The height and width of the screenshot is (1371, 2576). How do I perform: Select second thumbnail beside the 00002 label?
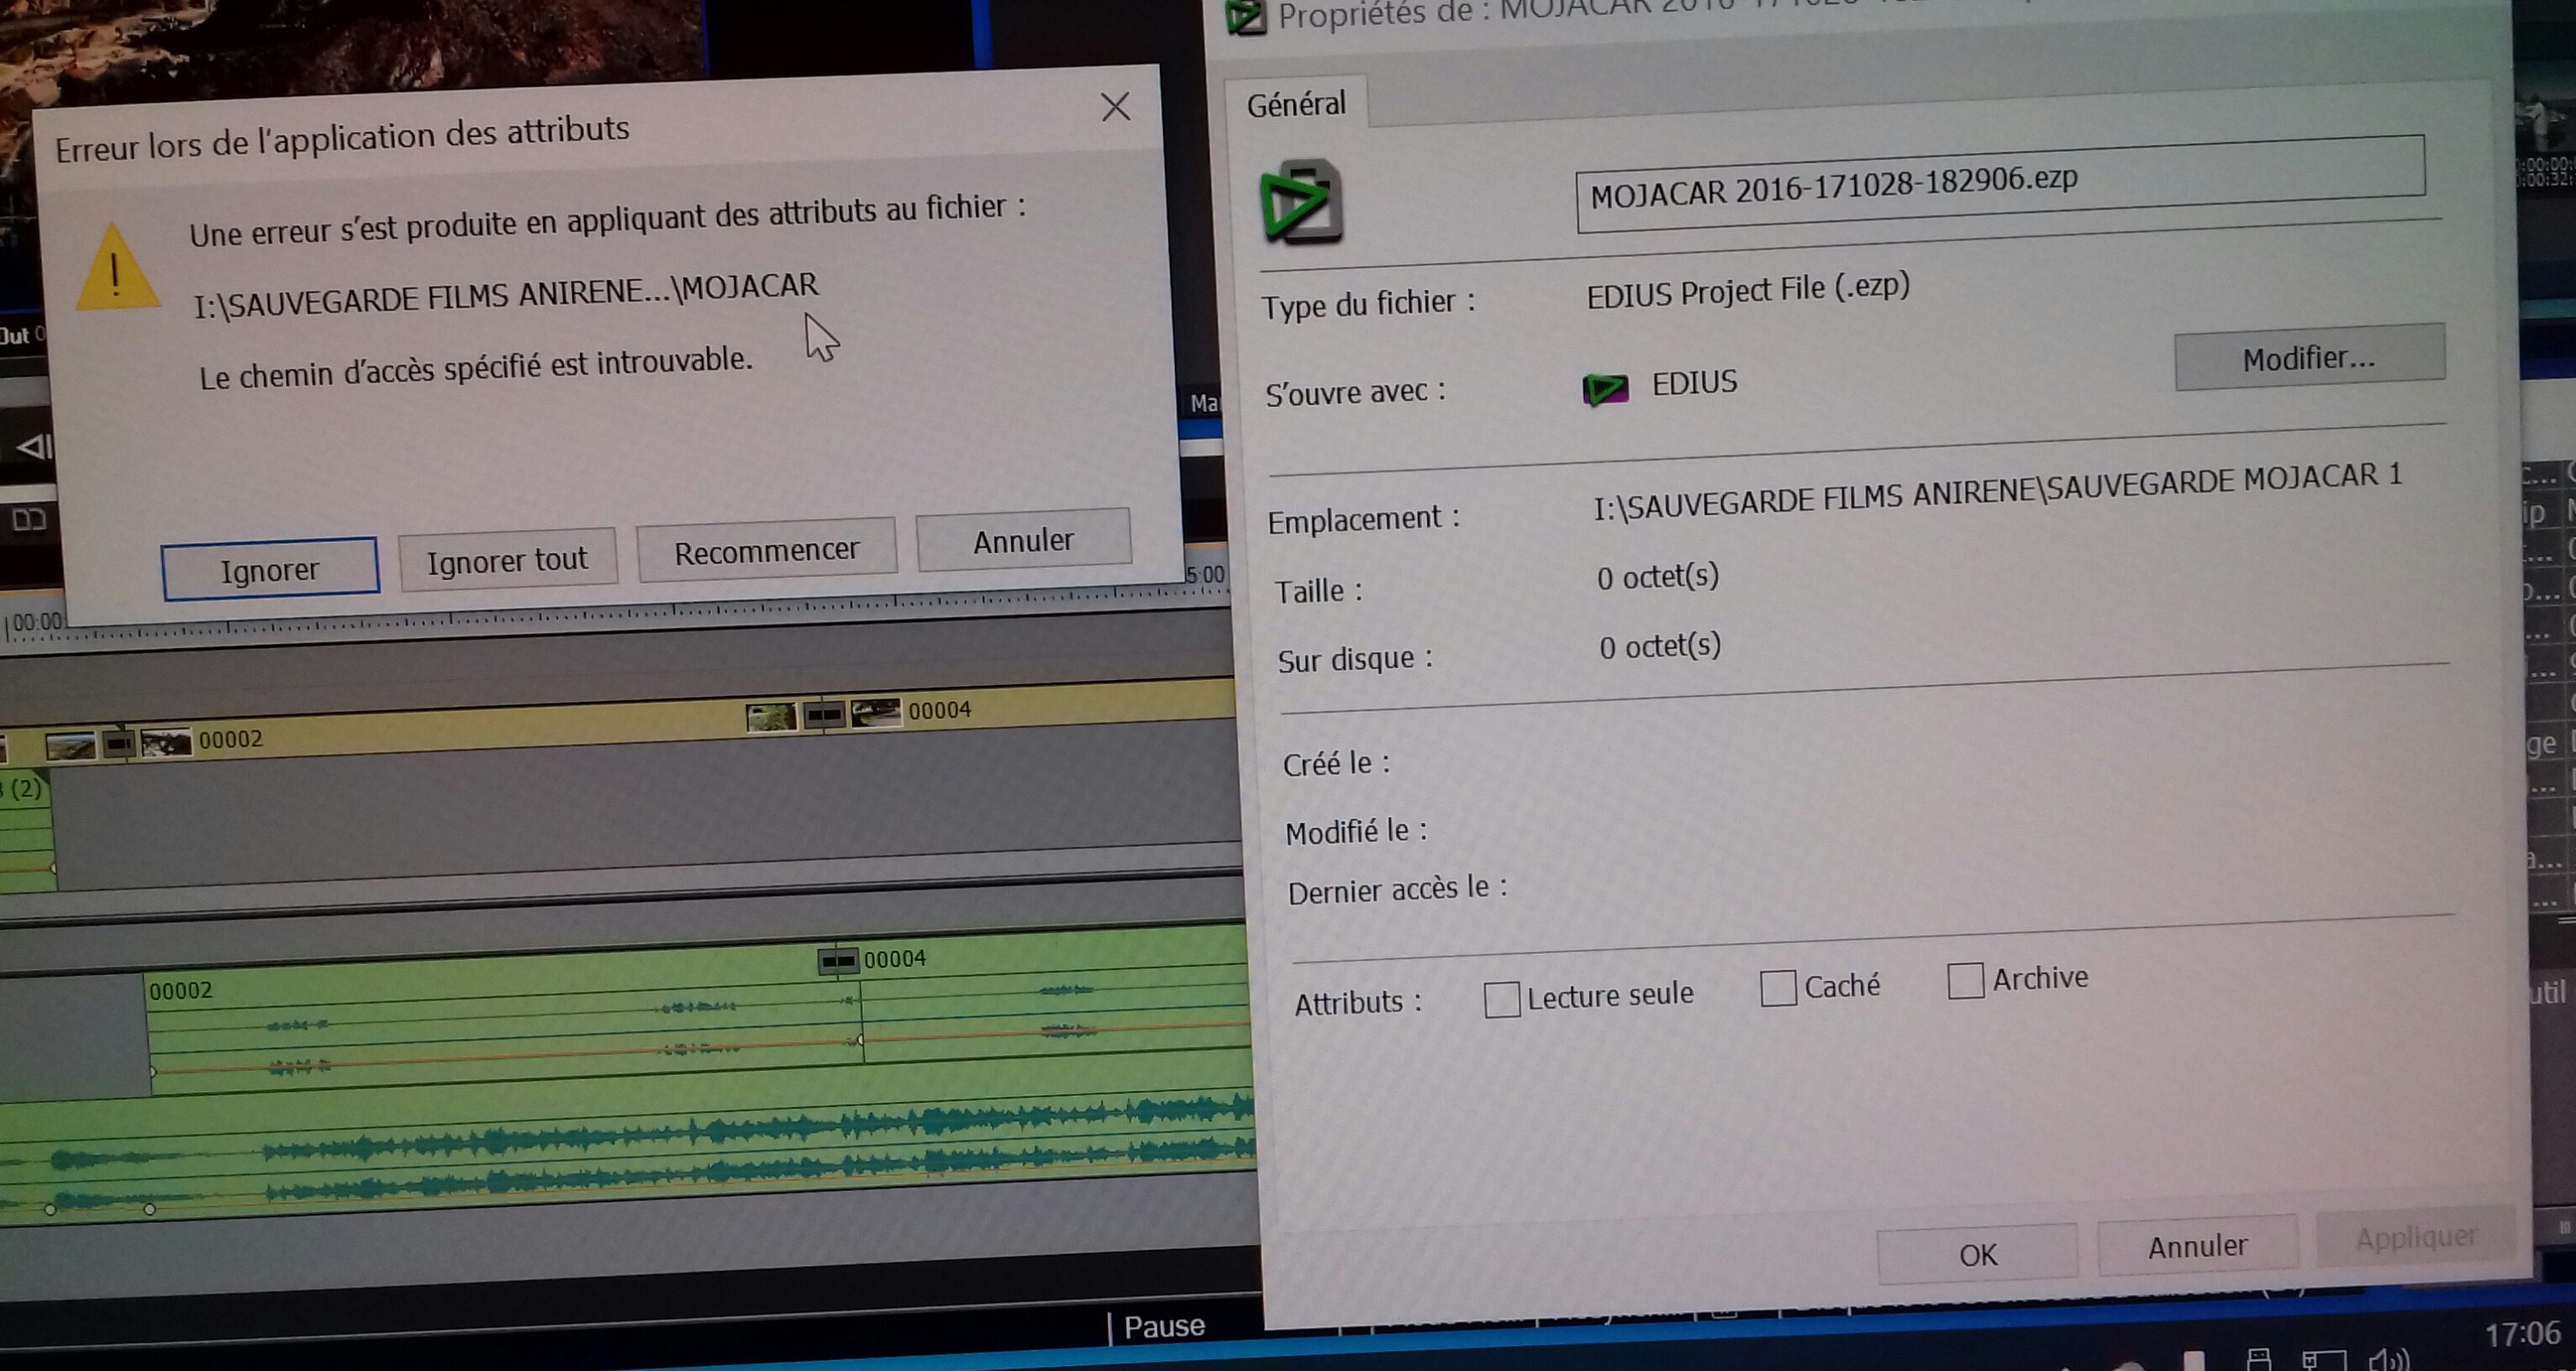click(x=166, y=743)
